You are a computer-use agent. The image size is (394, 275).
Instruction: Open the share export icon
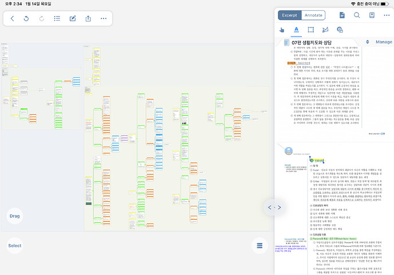coord(88,18)
